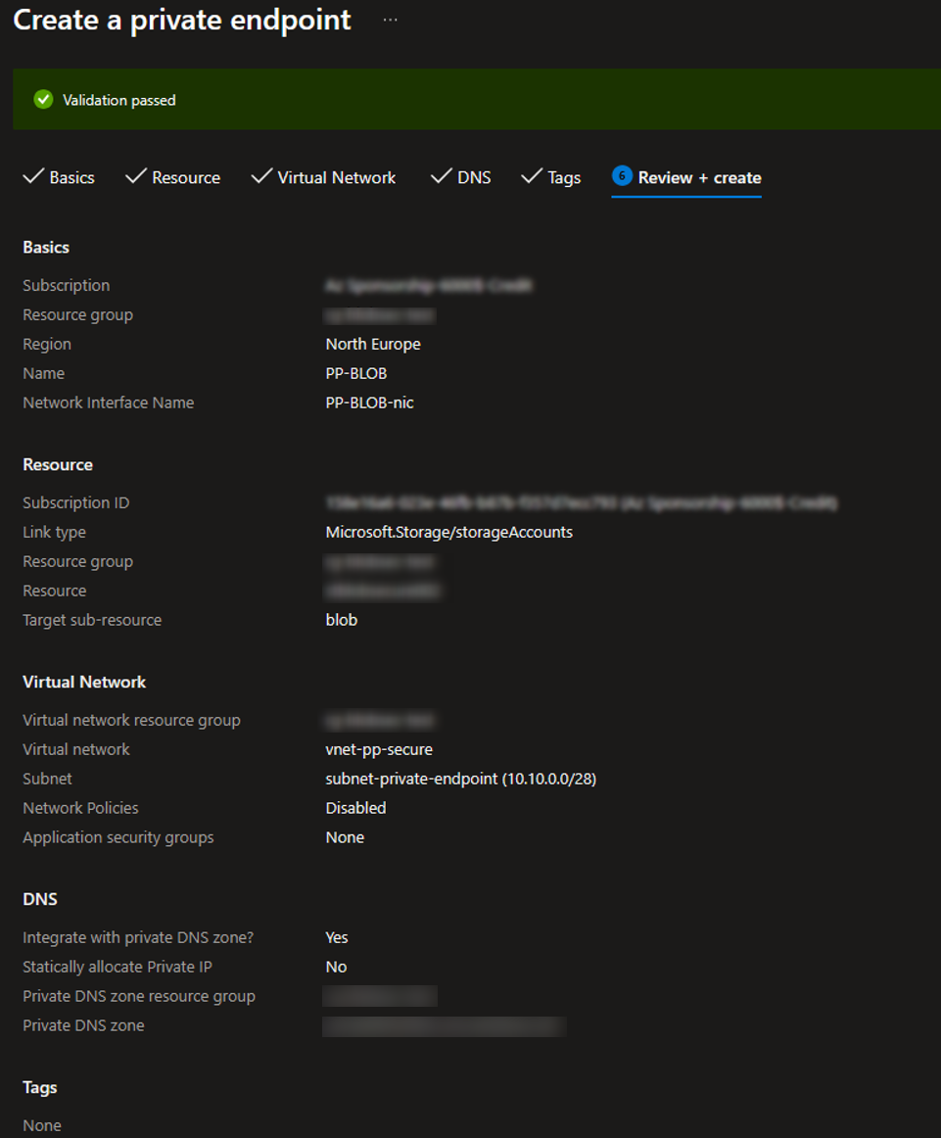
Task: Click the checkmark icon beside DNS tab
Action: tap(441, 176)
